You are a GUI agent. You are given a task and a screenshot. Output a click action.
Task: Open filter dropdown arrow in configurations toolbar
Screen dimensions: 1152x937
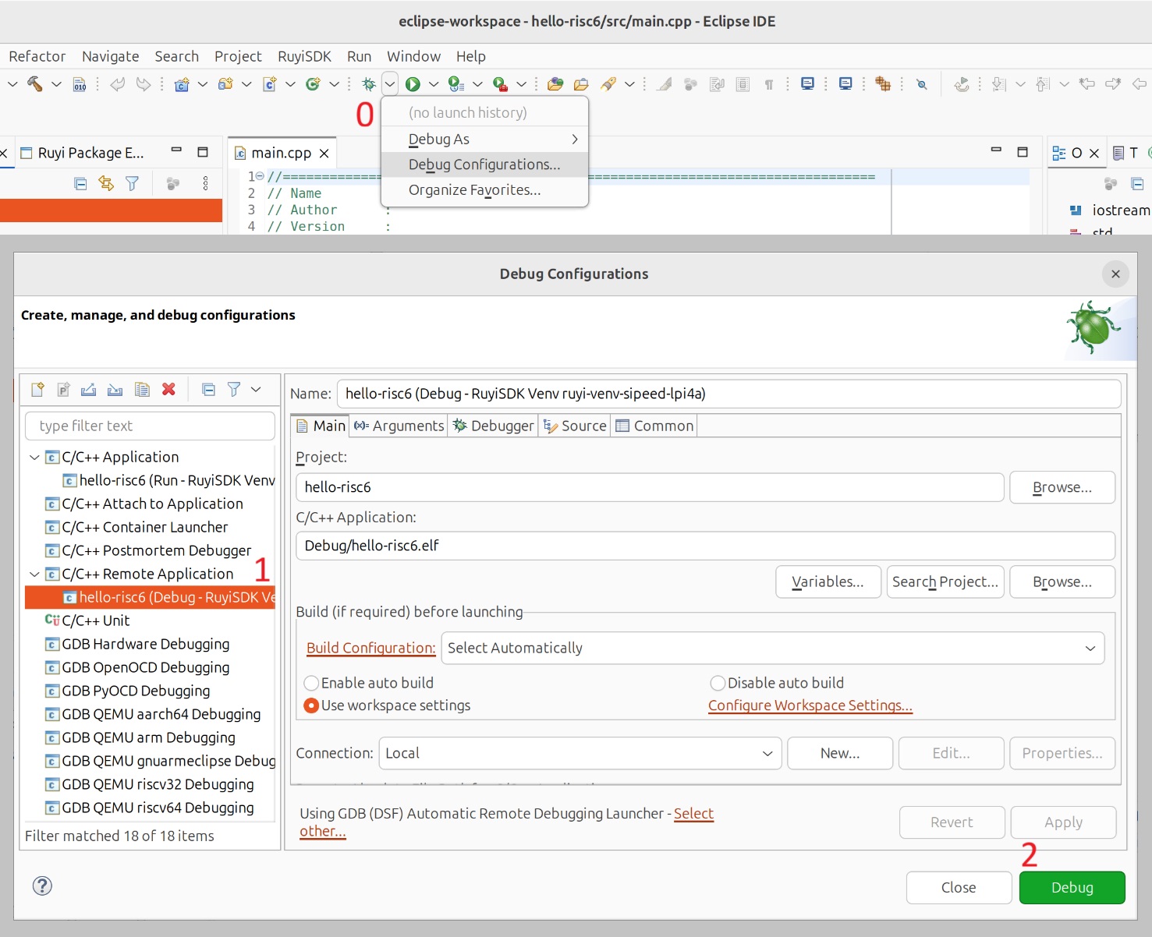(256, 389)
